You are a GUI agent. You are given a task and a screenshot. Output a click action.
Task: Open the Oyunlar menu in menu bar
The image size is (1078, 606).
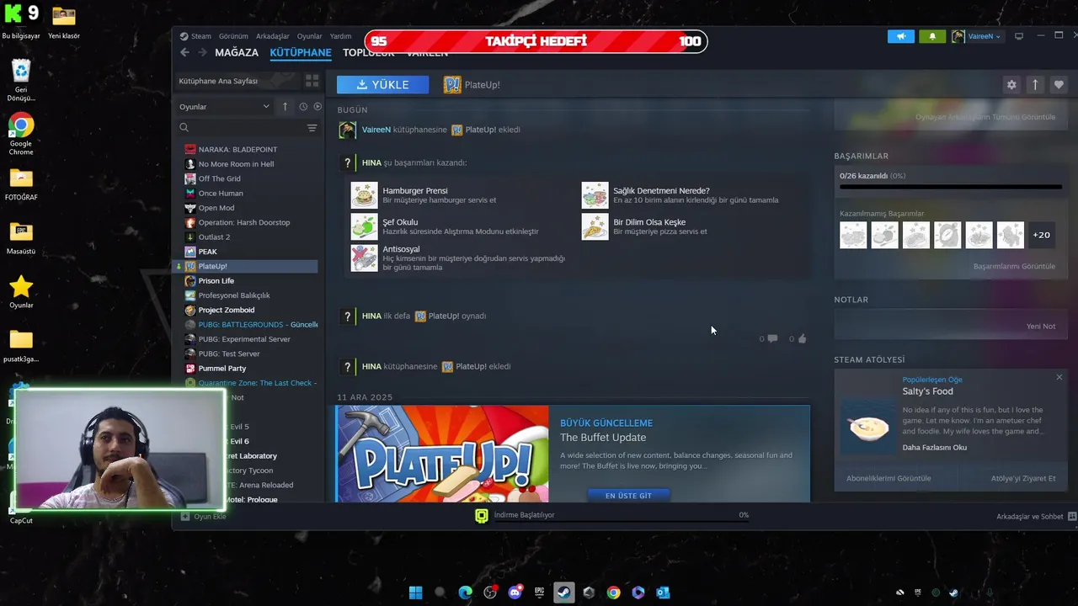click(x=309, y=36)
